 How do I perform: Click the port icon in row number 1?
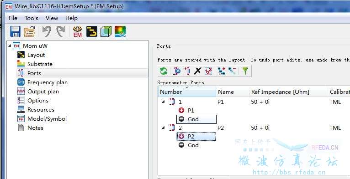pyautogui.click(x=172, y=102)
